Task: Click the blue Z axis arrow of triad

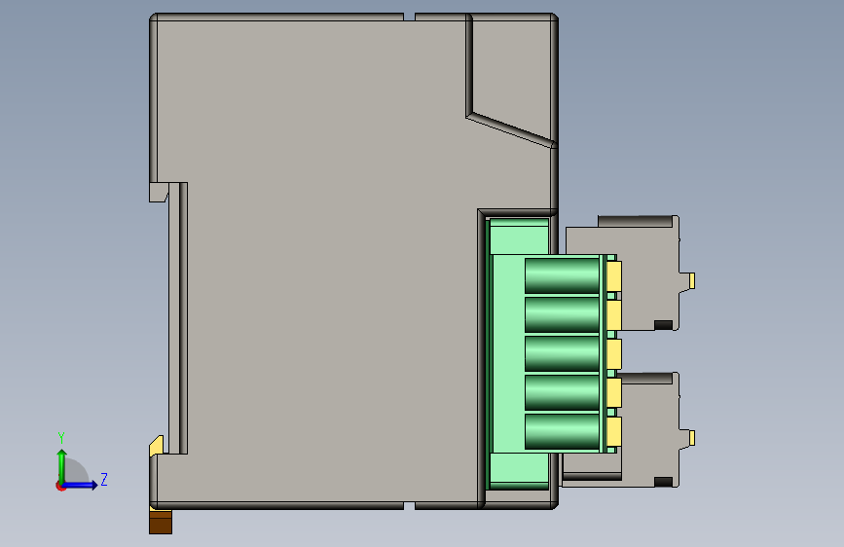Action: (81, 485)
